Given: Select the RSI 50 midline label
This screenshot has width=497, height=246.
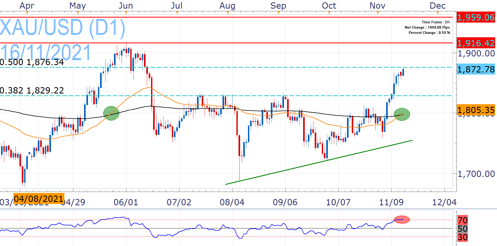Looking at the screenshot, I should tap(462, 229).
